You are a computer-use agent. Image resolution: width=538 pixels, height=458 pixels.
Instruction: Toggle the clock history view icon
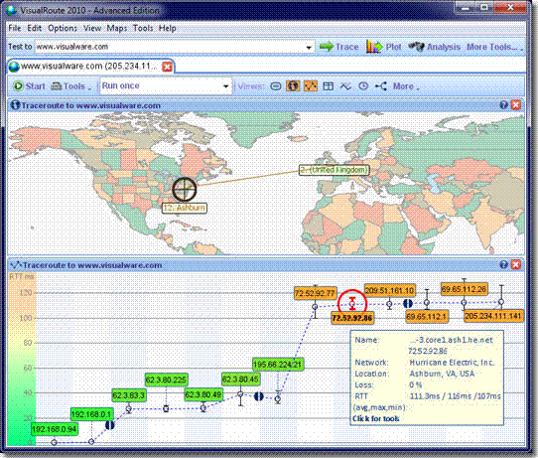pos(363,86)
